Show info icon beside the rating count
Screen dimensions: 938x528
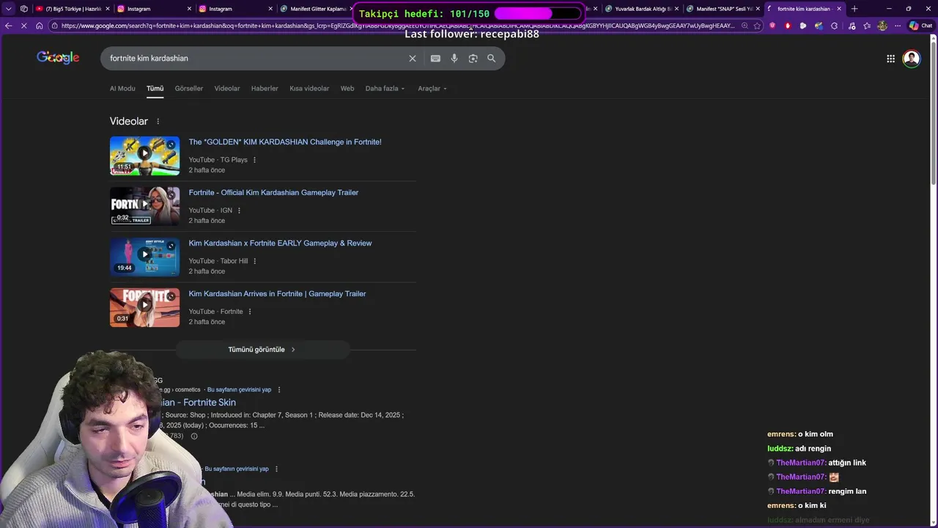[194, 436]
